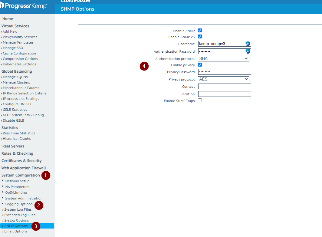Open Email Options link
Viewport: 322px width, 237px height.
(16, 231)
